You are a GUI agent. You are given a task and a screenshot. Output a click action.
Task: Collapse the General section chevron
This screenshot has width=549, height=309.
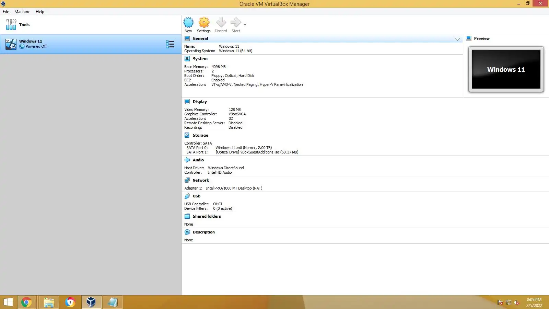pos(457,39)
